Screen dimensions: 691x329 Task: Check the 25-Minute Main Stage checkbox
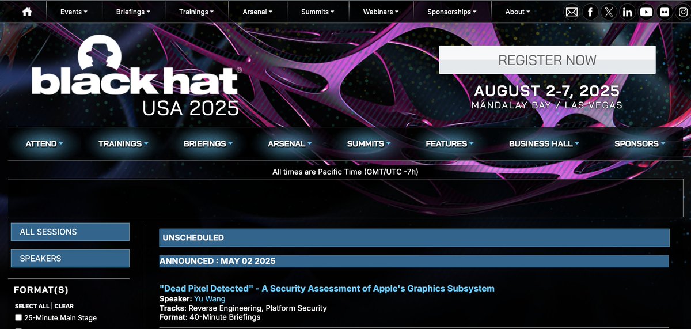coord(18,318)
